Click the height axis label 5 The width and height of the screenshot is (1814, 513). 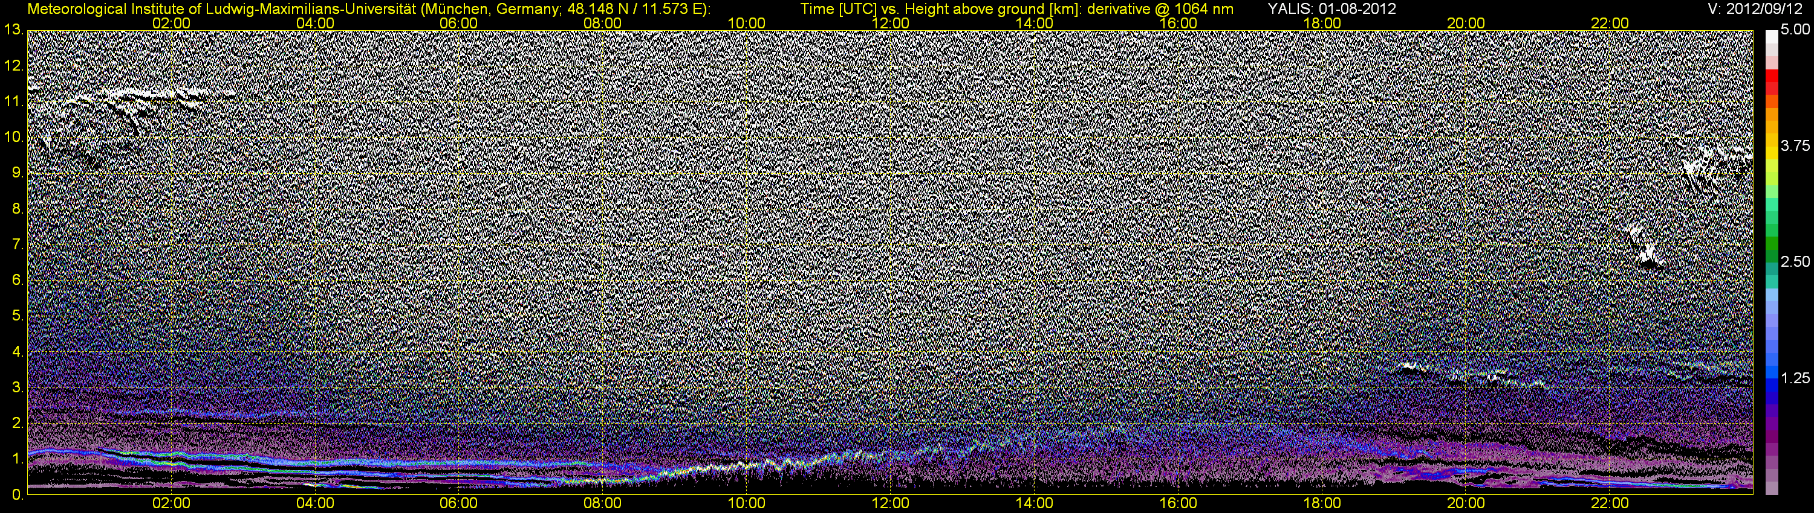pos(17,316)
